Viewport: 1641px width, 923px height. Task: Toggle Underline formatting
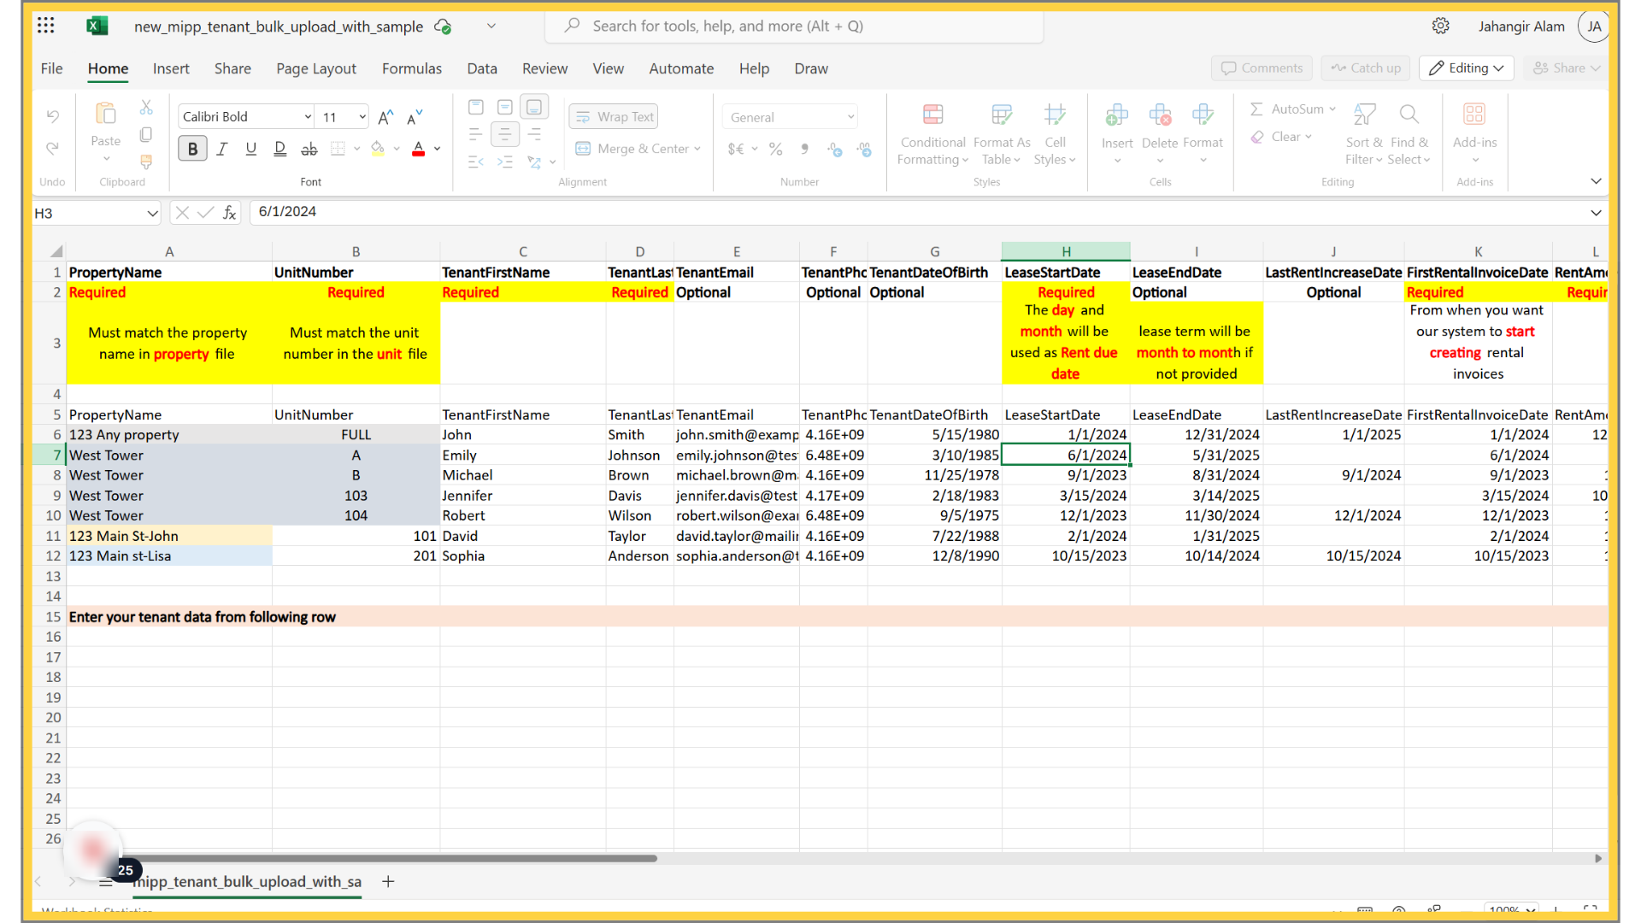pyautogui.click(x=250, y=149)
